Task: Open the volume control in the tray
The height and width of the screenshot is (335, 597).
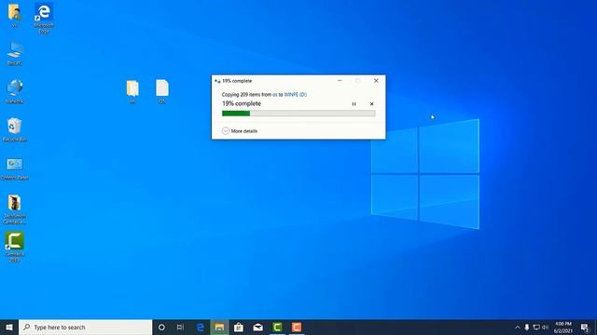Action: pos(545,327)
